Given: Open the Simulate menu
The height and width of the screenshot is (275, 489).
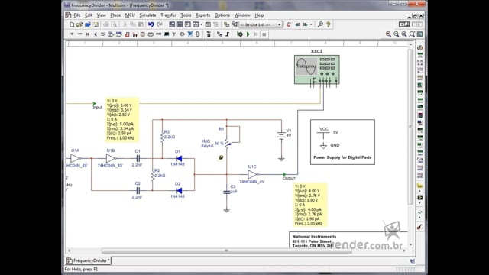Looking at the screenshot, I should (147, 15).
